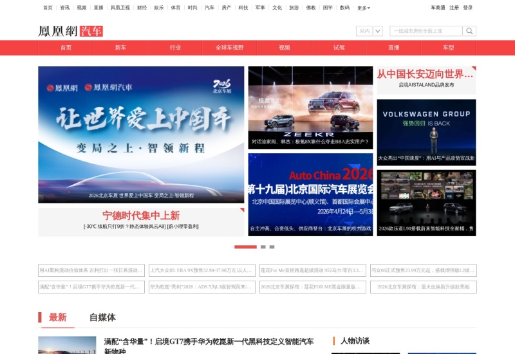Open the 行业 navigation tab
515x354 pixels.
click(175, 48)
